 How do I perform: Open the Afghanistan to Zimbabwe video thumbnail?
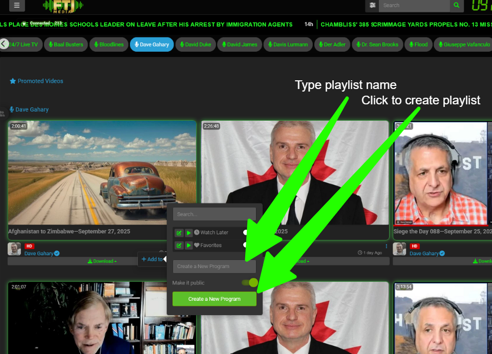pos(102,172)
